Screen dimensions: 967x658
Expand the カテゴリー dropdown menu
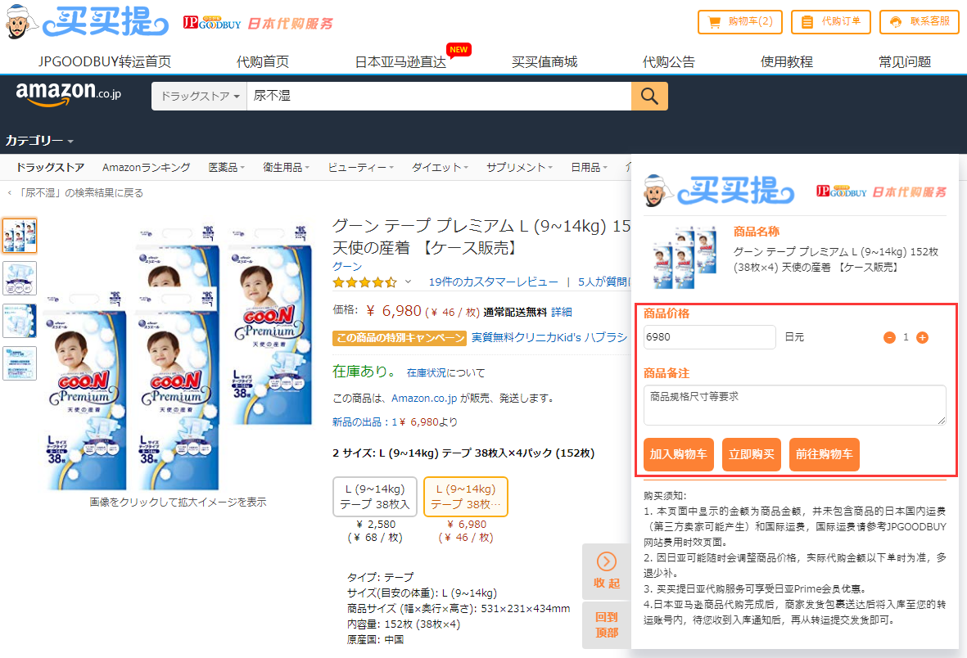[x=39, y=141]
